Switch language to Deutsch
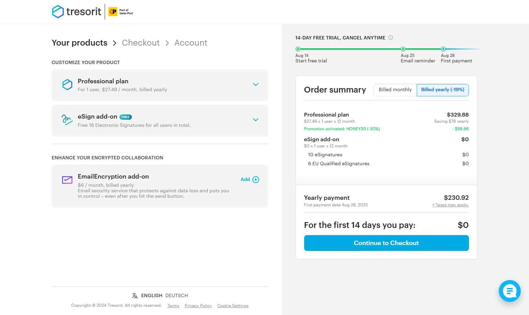Viewport: 529px width, 315px height. coord(176,295)
